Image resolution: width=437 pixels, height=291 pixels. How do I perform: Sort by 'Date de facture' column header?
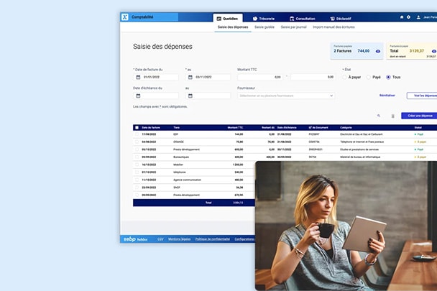point(151,128)
